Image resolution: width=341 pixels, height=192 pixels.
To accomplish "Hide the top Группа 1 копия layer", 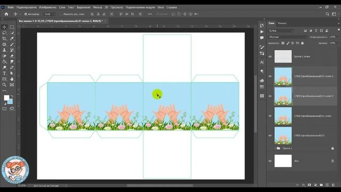I will 270,57.
